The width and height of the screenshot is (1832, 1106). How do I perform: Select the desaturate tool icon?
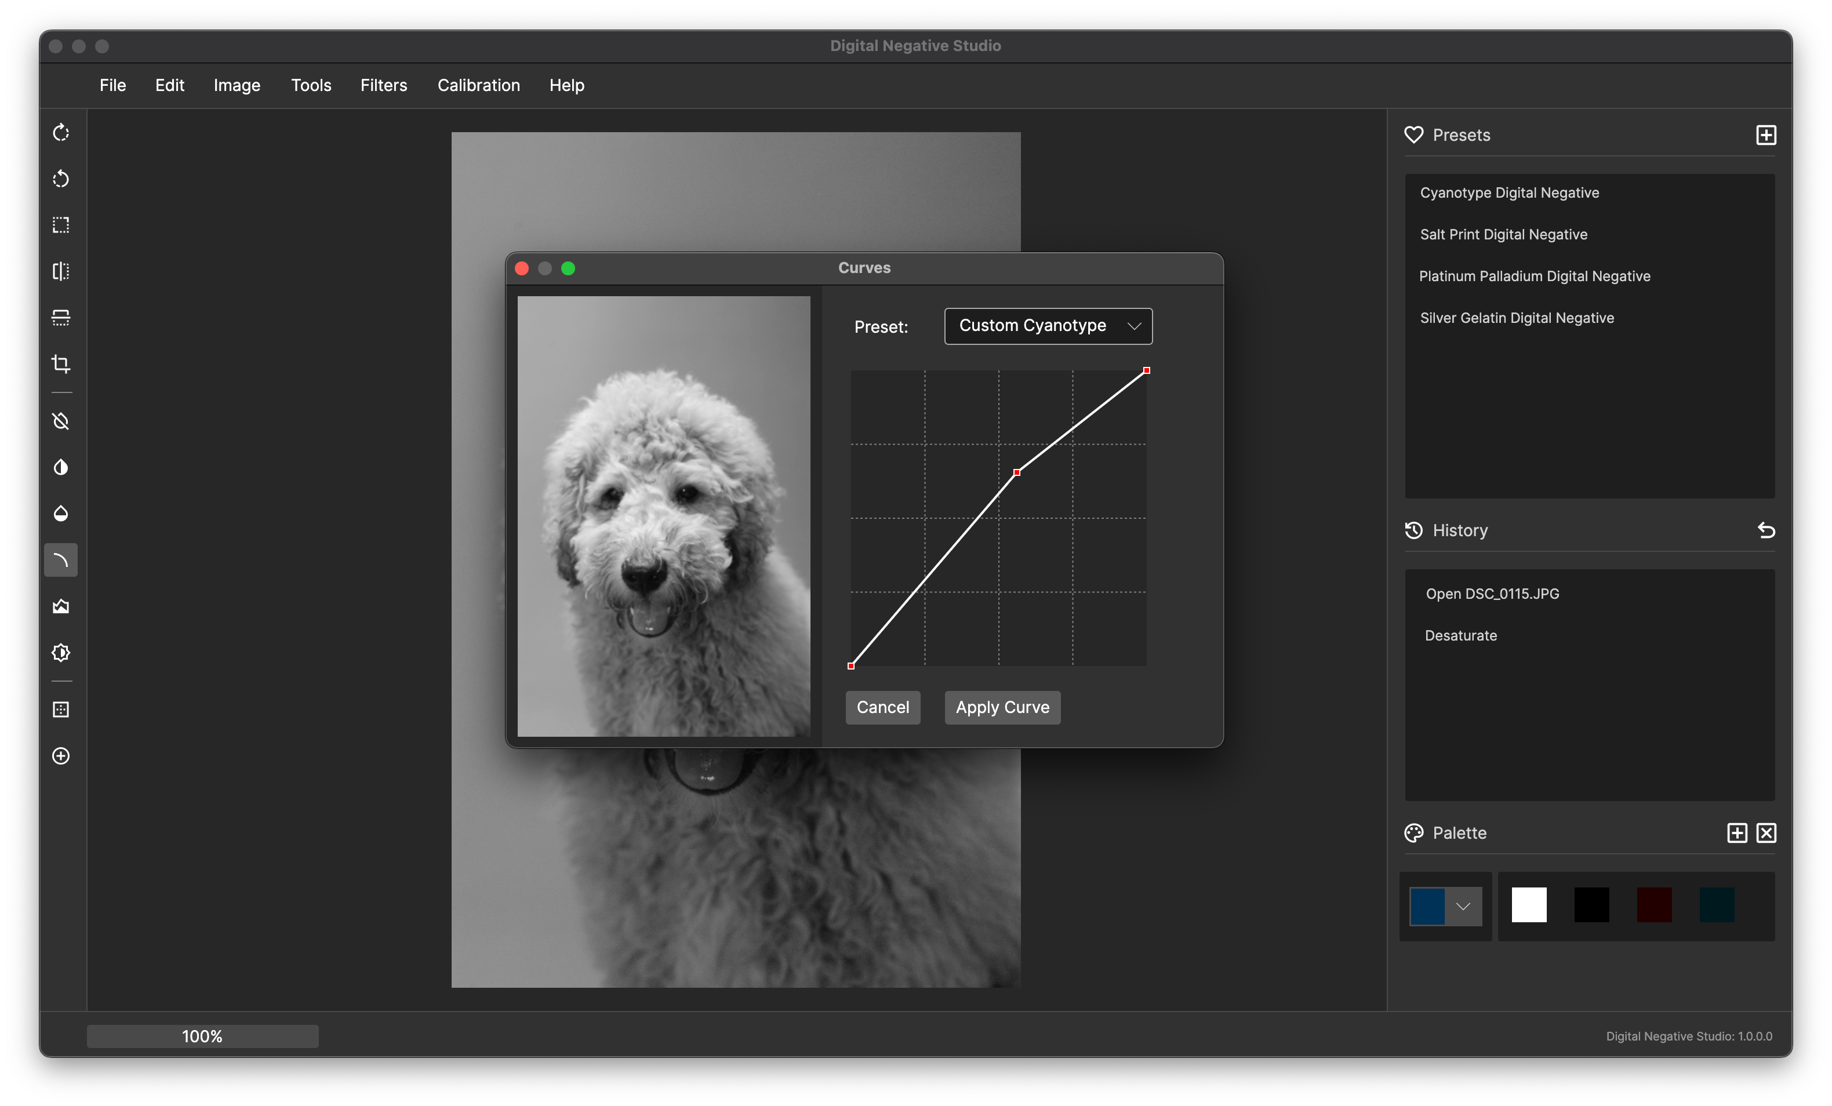pos(61,421)
